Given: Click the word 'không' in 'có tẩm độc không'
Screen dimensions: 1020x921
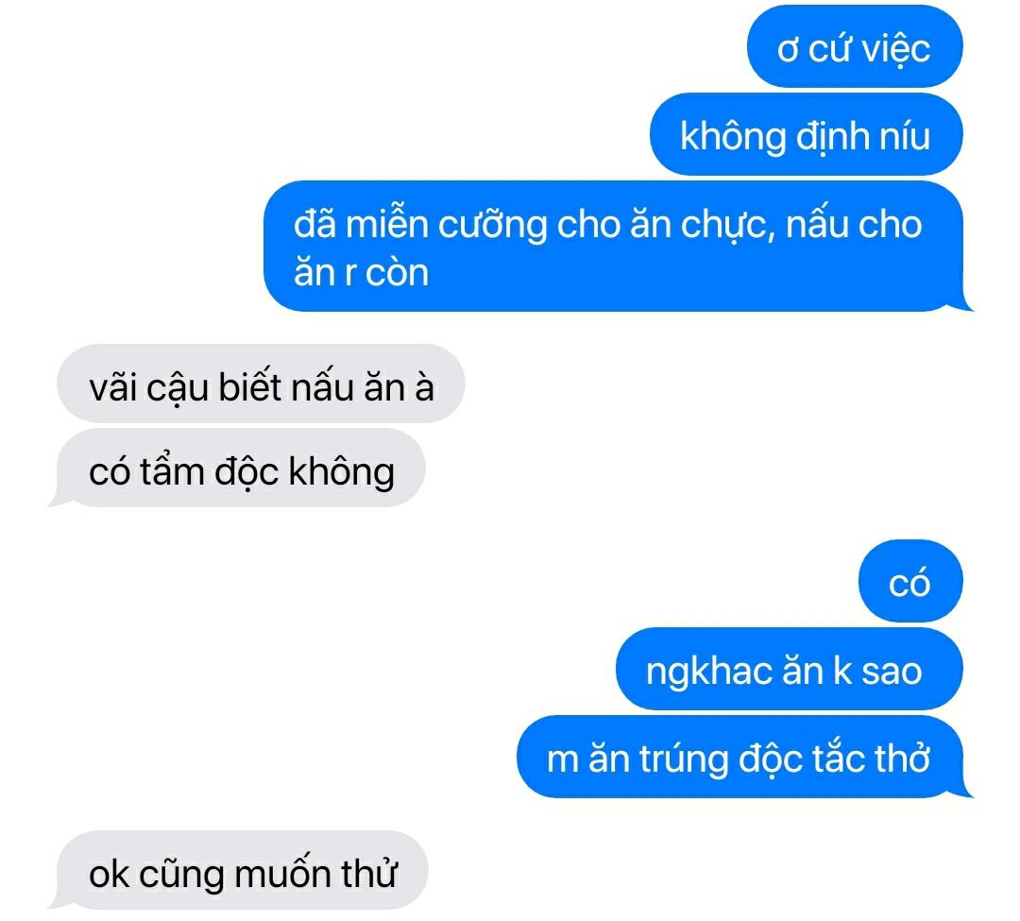Looking at the screenshot, I should (x=341, y=472).
